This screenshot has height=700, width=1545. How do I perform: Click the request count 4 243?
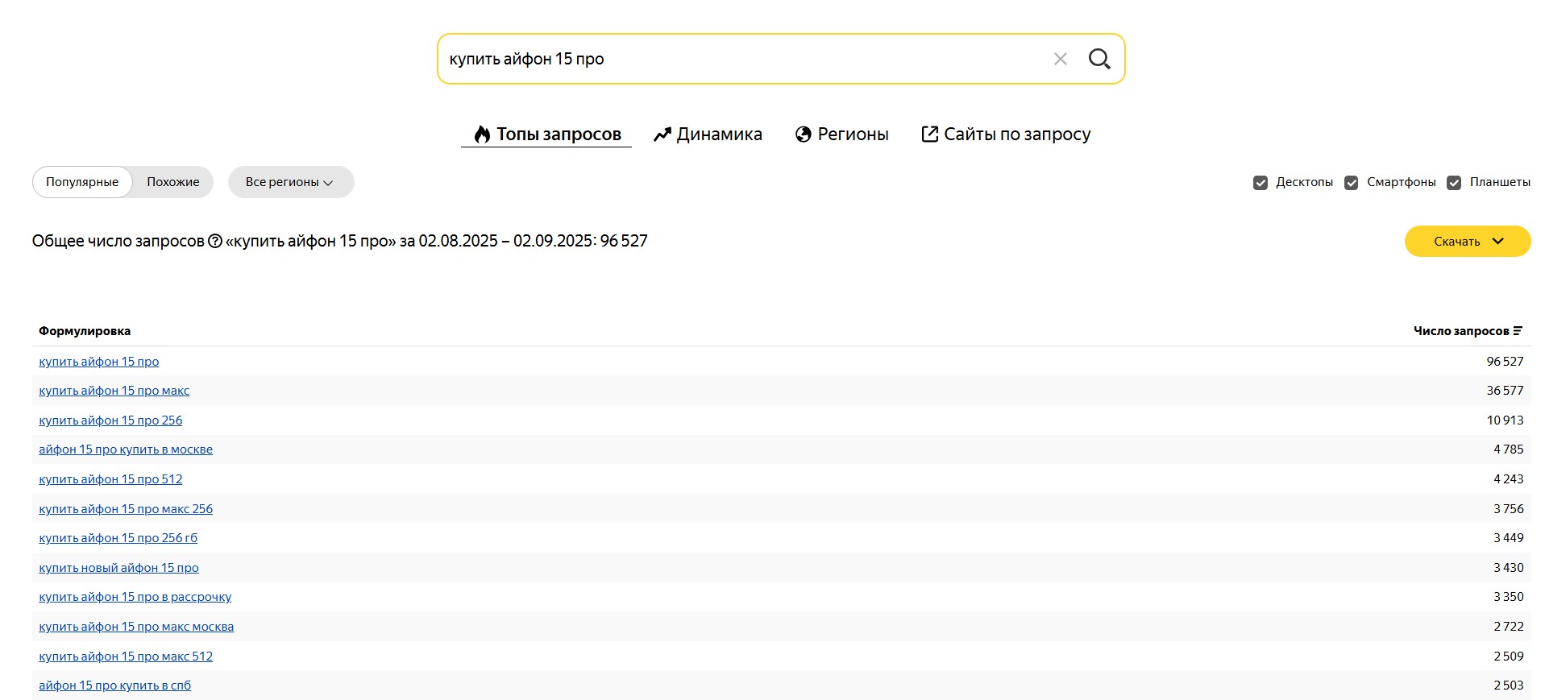[1508, 479]
